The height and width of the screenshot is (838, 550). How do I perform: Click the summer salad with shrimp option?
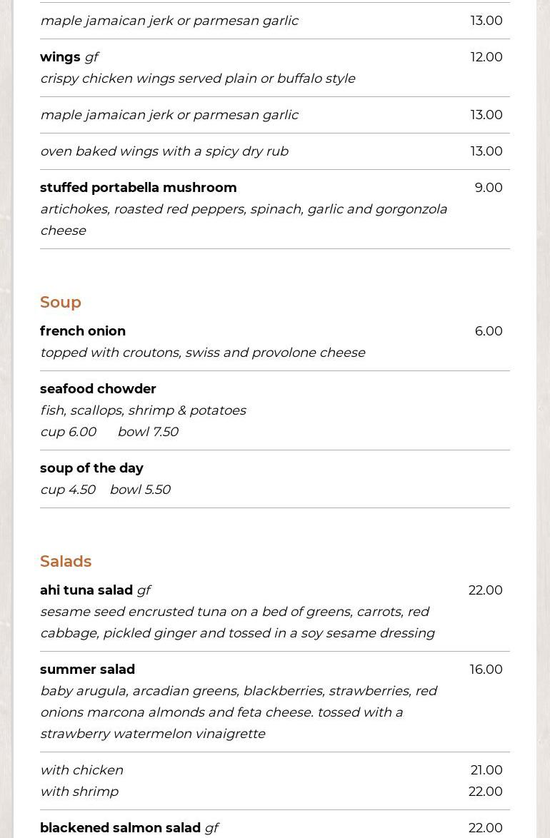tap(79, 792)
